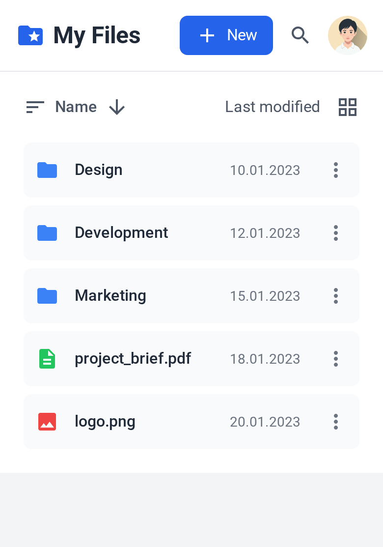Click the starred folder logo icon
Screen dimensions: 383x547
click(30, 35)
